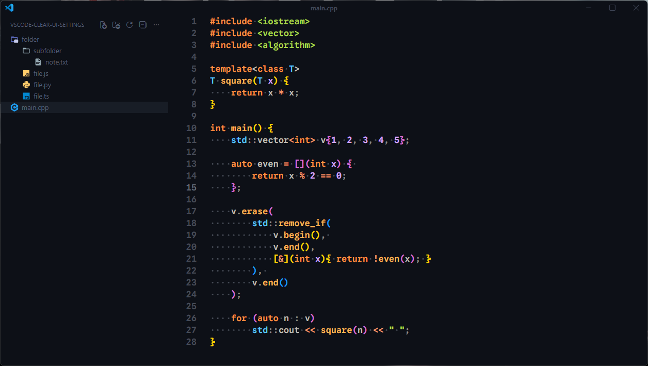Collapse the VSCODE-CLEAR-UI-SETTINGS section header
The width and height of the screenshot is (648, 366).
pos(47,25)
